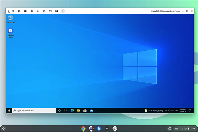Click the microphone icon in the toolbar
198x132 pixels.
click(38, 11)
